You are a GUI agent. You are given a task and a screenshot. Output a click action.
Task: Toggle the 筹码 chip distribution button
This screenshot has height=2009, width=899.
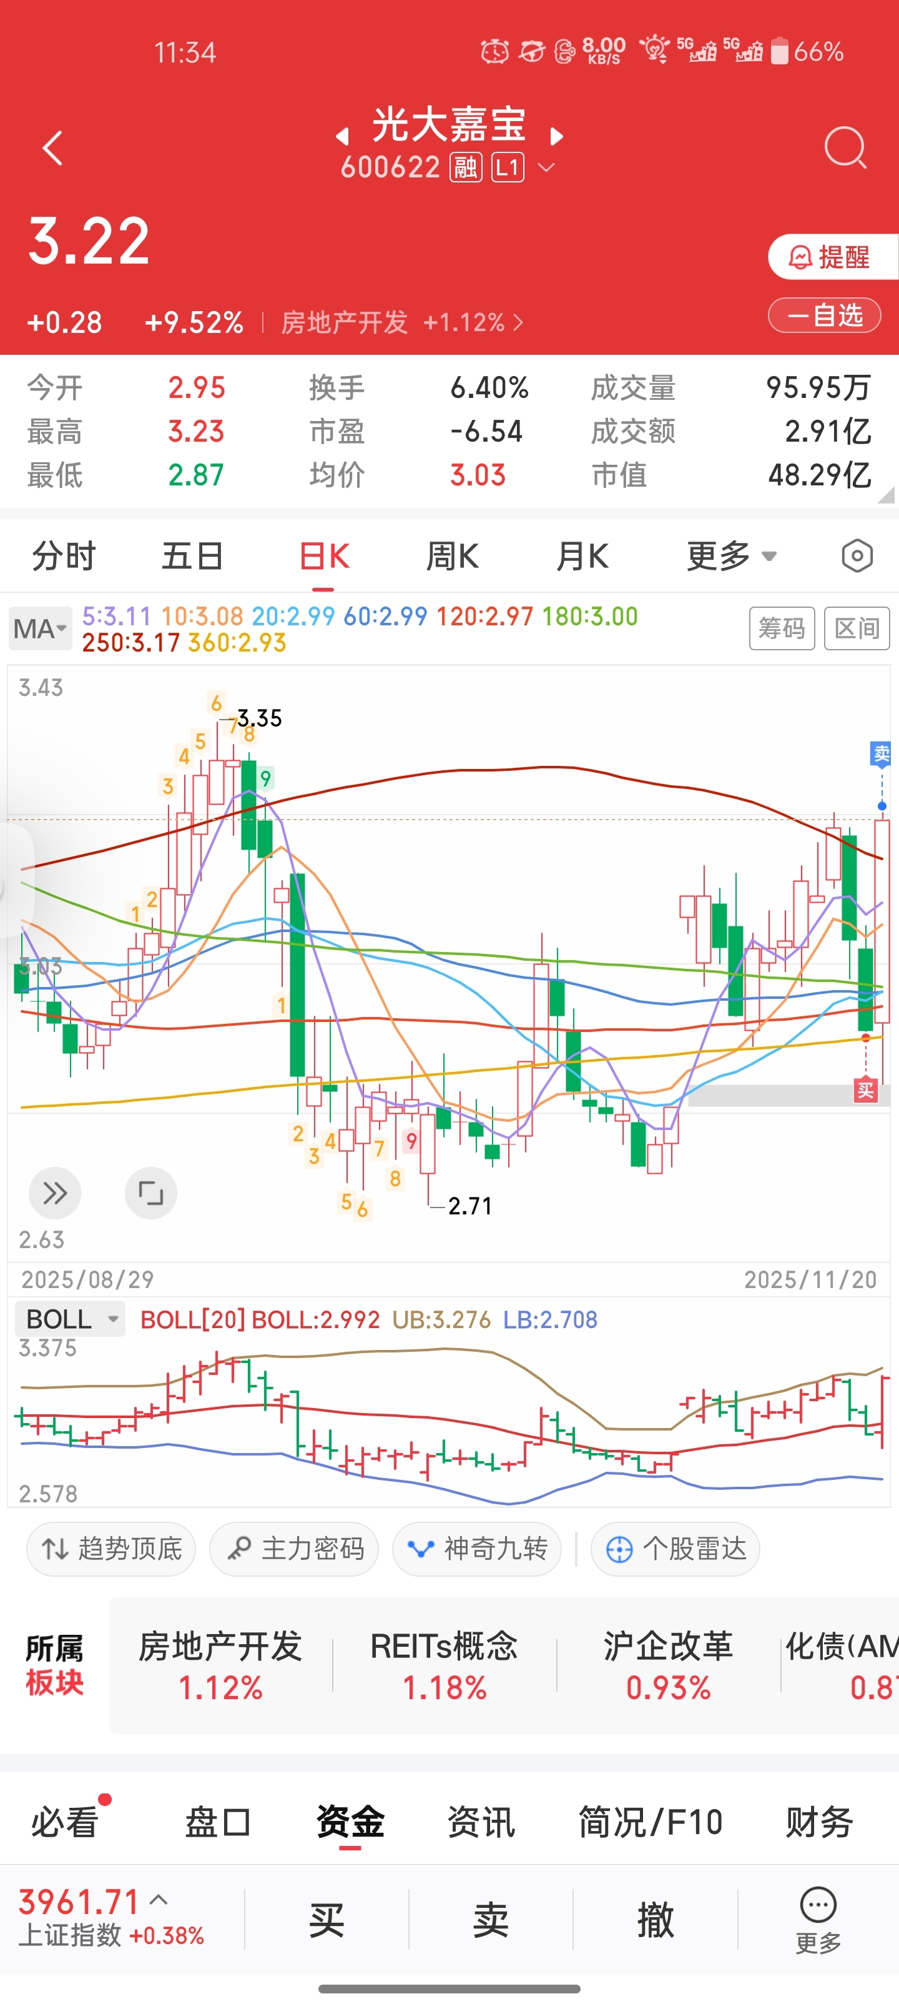point(782,628)
